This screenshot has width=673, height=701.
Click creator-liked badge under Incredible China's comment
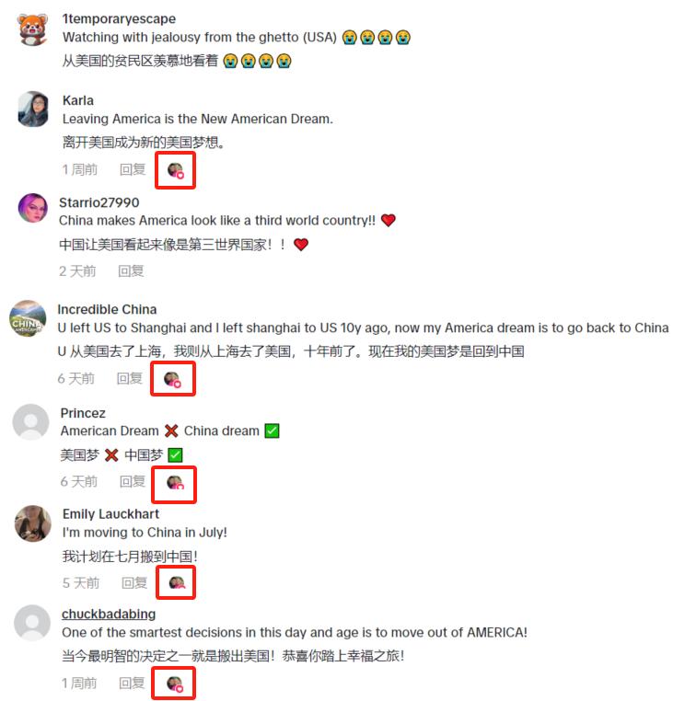pos(173,379)
